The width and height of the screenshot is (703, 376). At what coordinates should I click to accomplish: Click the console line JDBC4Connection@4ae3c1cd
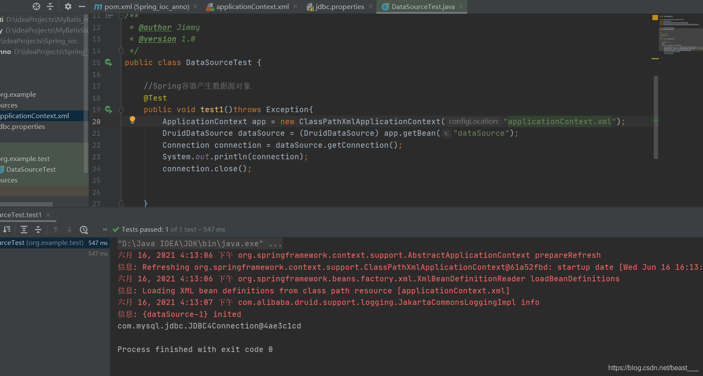pyautogui.click(x=209, y=326)
